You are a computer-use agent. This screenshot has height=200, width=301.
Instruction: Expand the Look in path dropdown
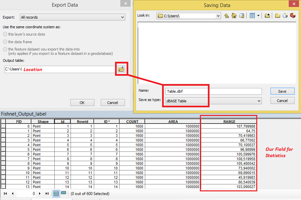[218, 16]
